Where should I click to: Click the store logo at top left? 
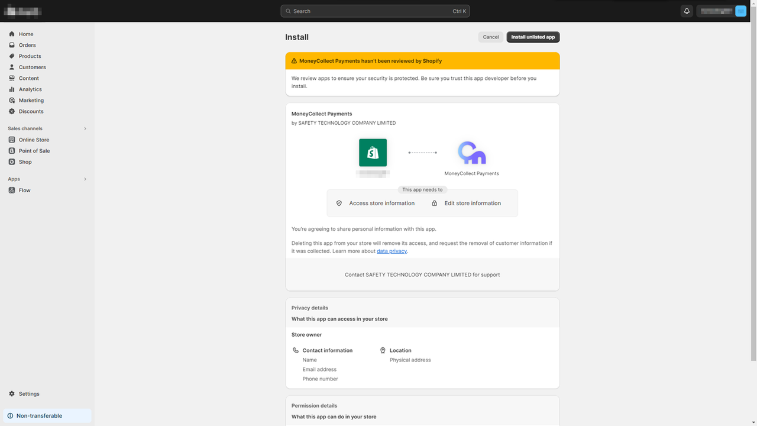pos(22,11)
